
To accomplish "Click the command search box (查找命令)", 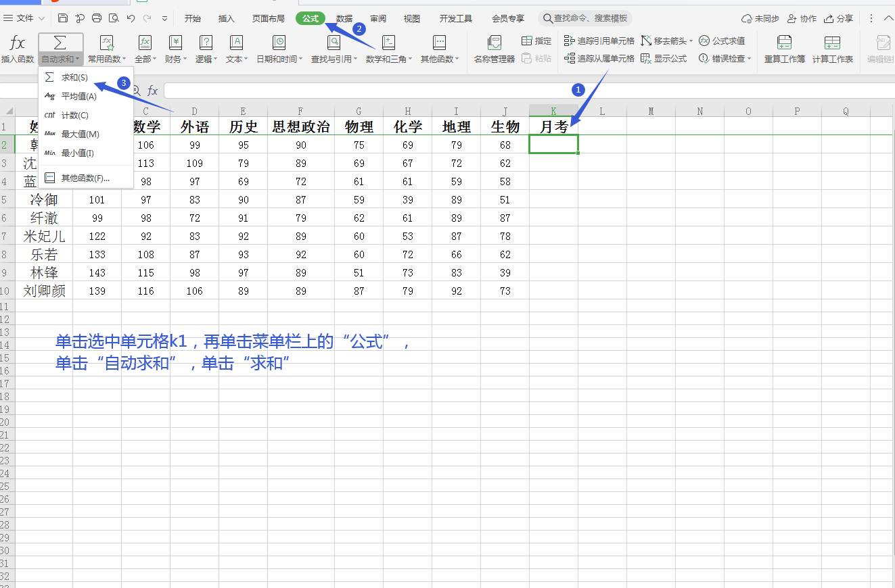I will [x=585, y=18].
